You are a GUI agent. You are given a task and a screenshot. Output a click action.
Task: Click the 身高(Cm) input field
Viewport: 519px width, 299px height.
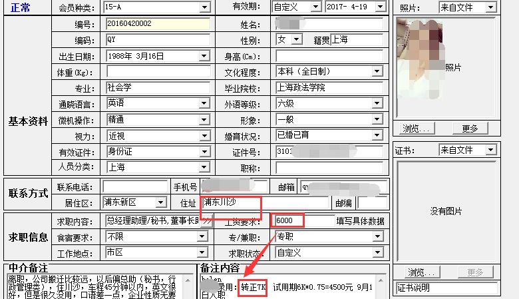point(329,57)
